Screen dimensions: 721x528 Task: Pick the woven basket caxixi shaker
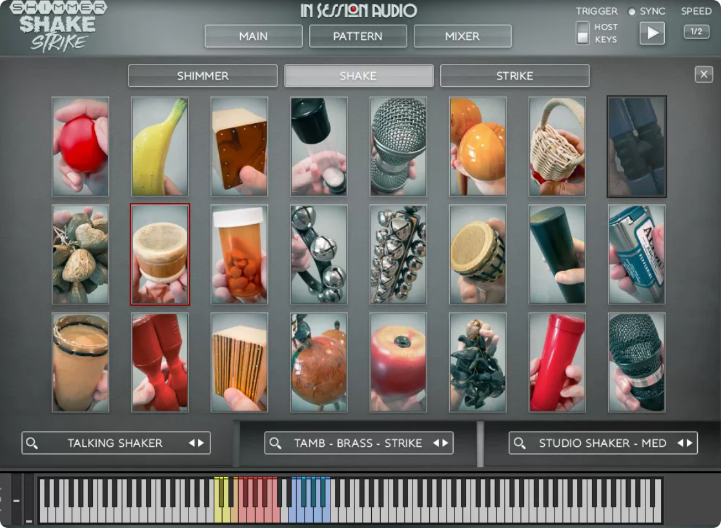click(x=557, y=146)
